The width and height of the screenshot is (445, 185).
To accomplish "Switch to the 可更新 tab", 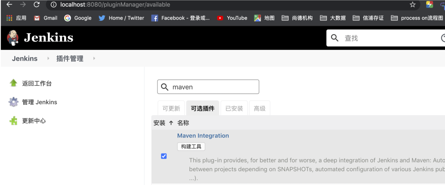I will coord(171,109).
